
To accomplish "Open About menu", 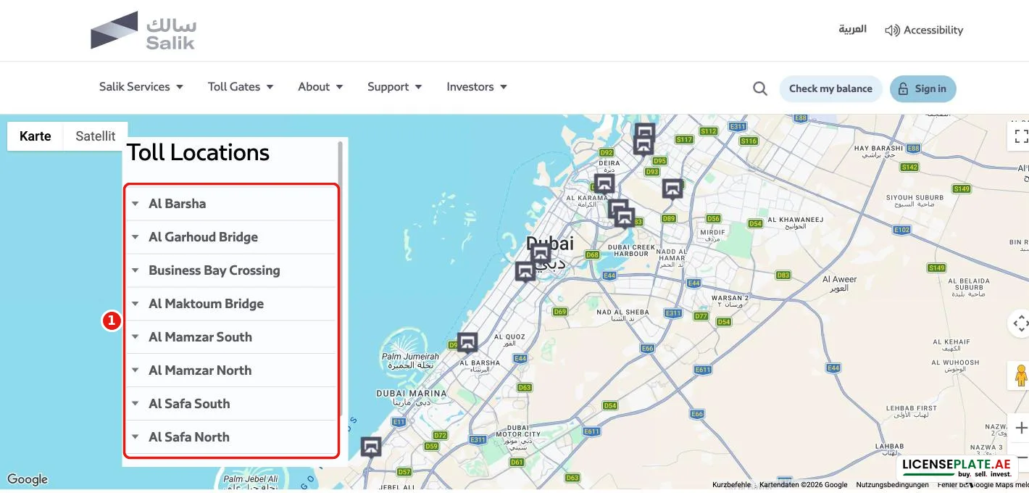I will coord(320,87).
